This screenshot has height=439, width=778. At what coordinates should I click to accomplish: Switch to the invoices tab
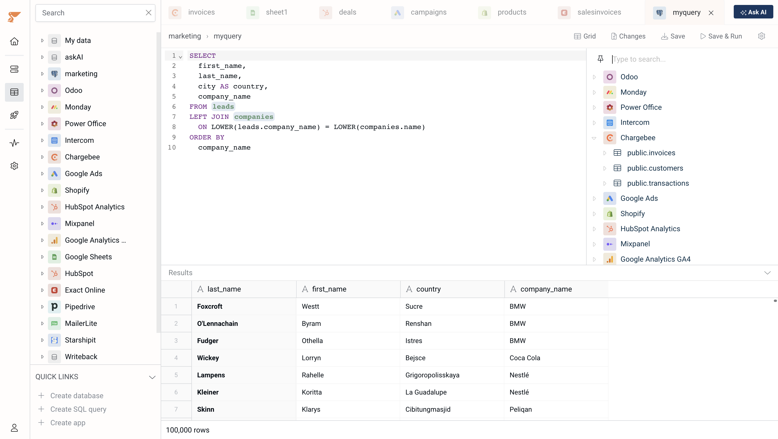[x=192, y=12]
